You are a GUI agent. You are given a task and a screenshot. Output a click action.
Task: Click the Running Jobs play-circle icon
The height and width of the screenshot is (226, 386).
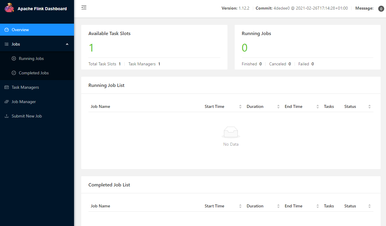(x=14, y=58)
